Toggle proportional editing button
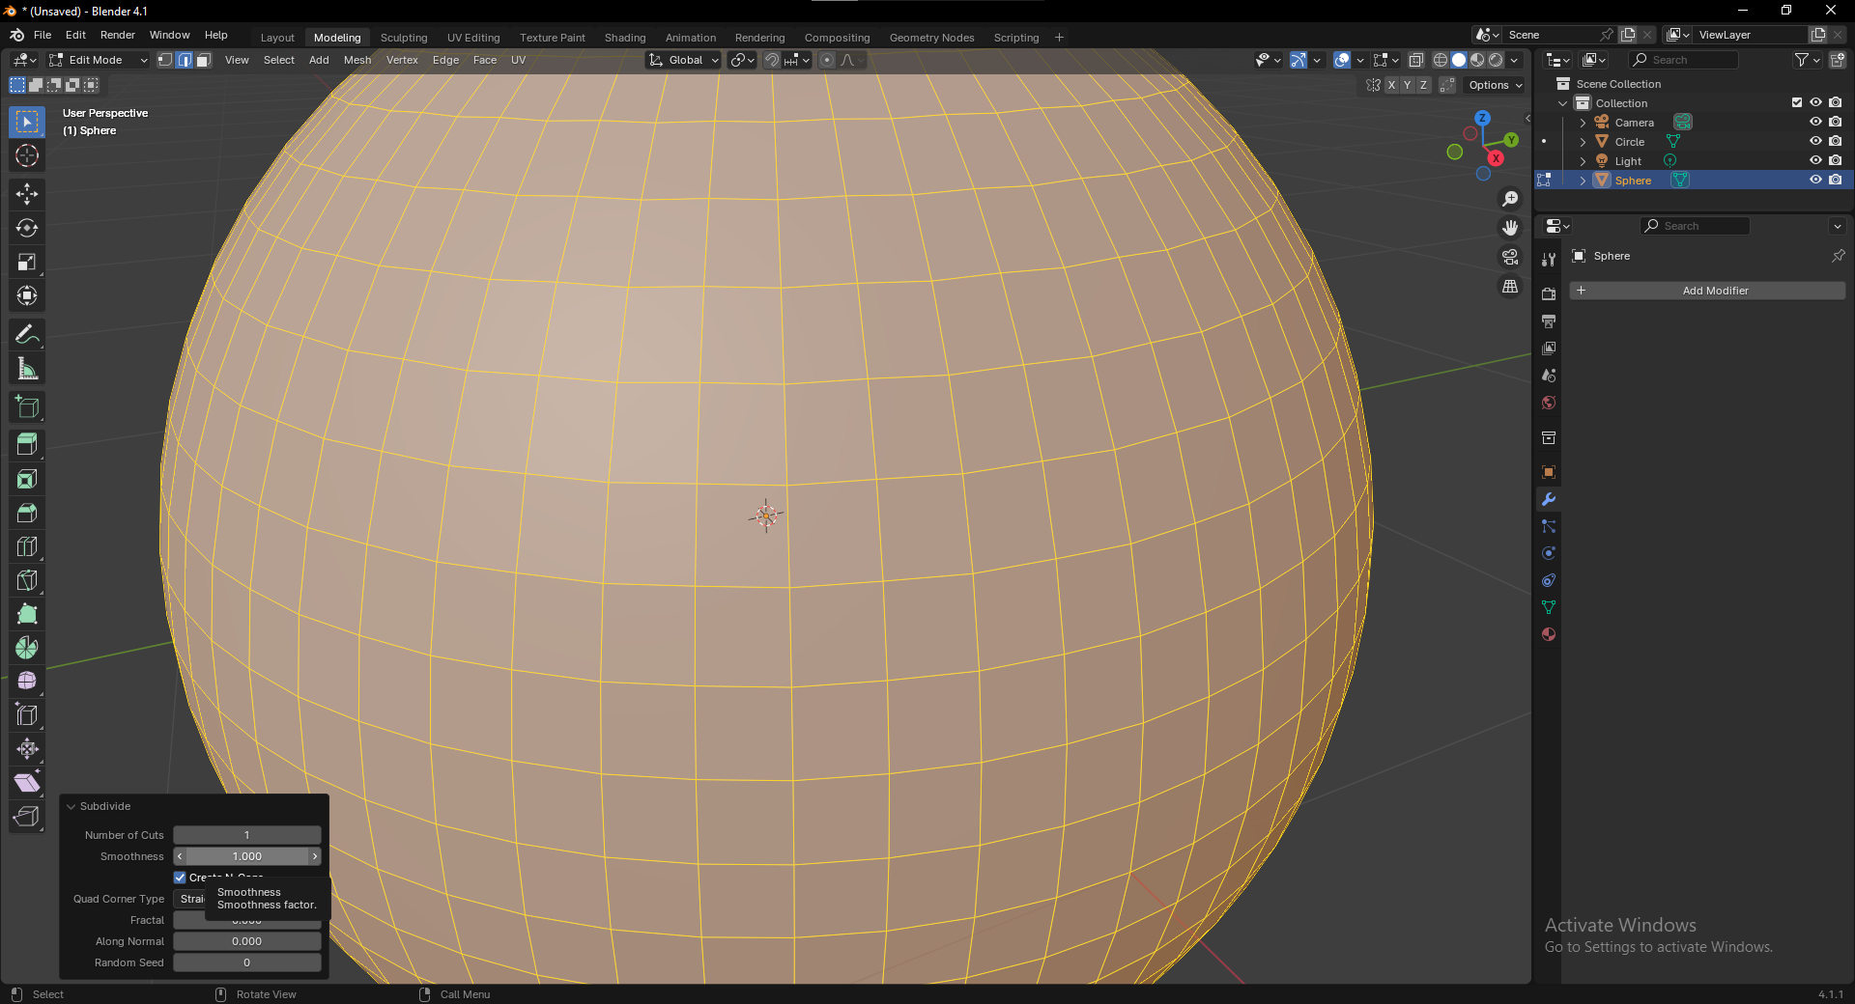 [x=827, y=60]
